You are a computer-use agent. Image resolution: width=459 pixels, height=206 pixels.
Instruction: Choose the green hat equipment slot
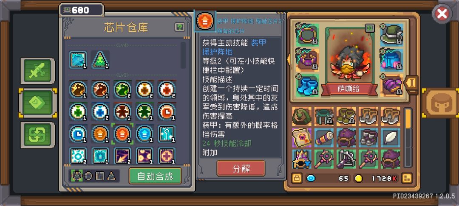[392, 35]
